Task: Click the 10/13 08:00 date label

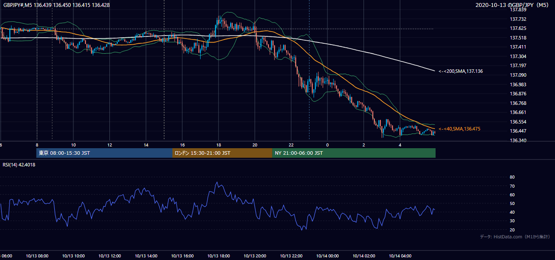Action: pyautogui.click(x=37, y=256)
